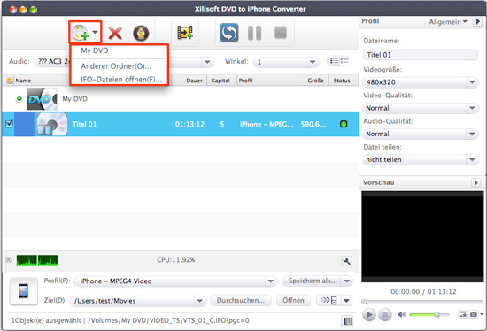Viewport: 487px width, 331px height.
Task: Open the wrench settings icon
Action: click(346, 261)
